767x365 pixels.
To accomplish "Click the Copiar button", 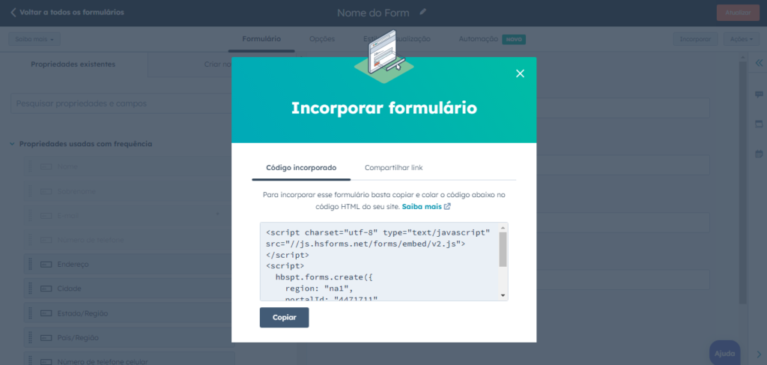I will 284,318.
